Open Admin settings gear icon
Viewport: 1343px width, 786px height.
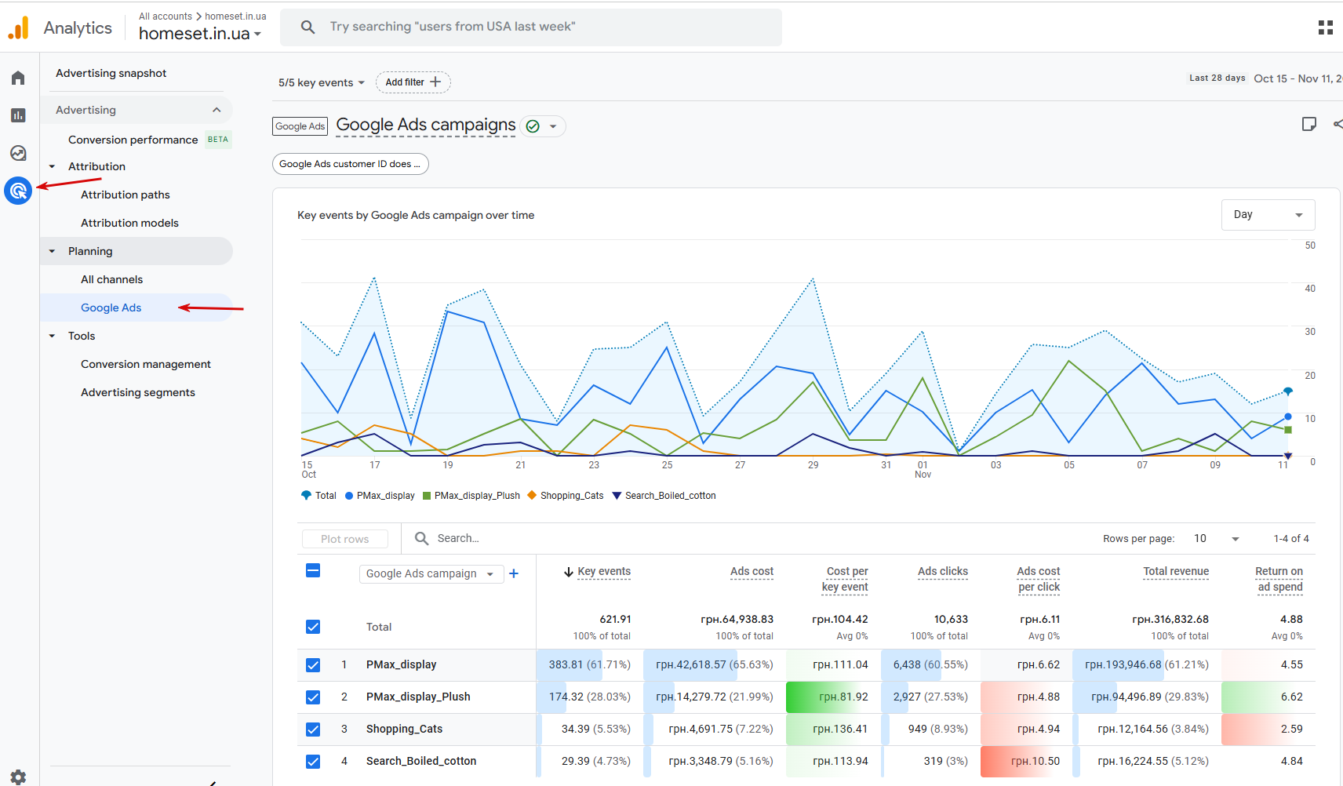tap(18, 777)
